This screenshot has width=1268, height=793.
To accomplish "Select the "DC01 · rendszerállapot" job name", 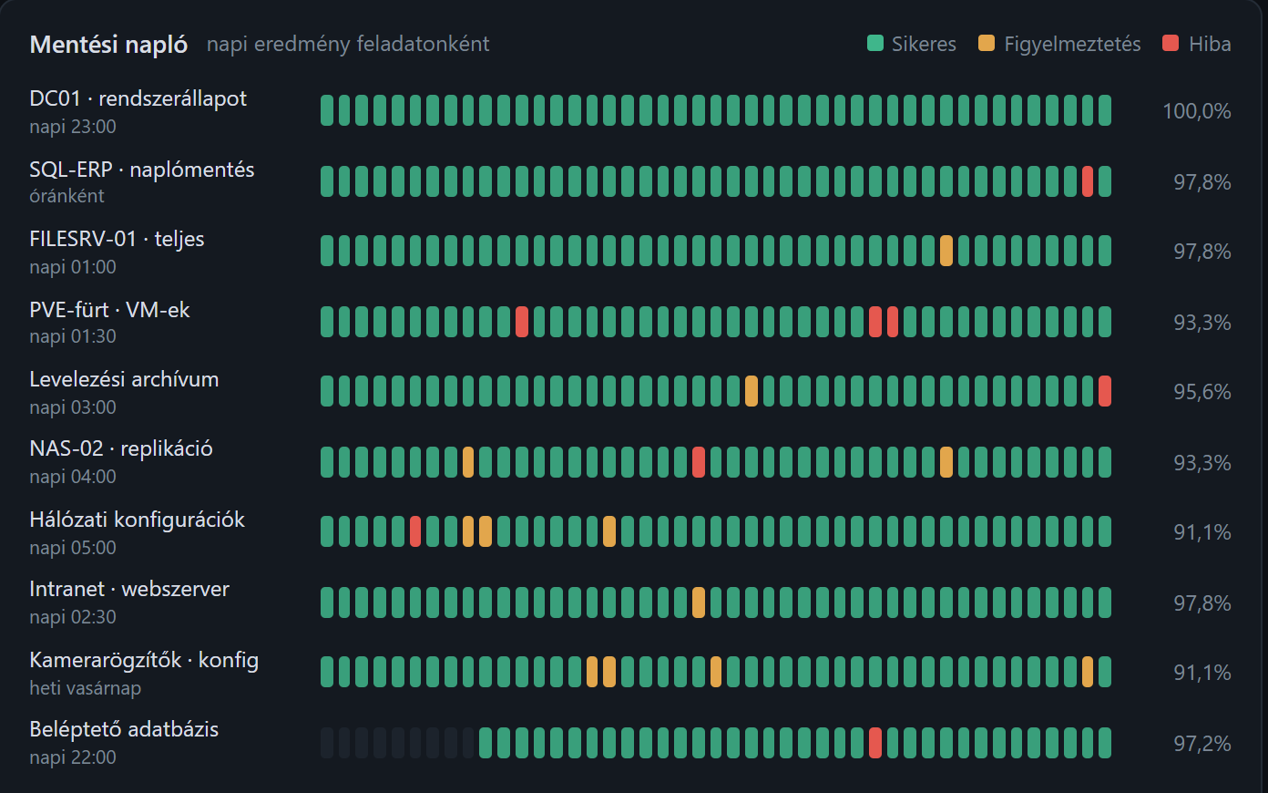I will point(138,98).
